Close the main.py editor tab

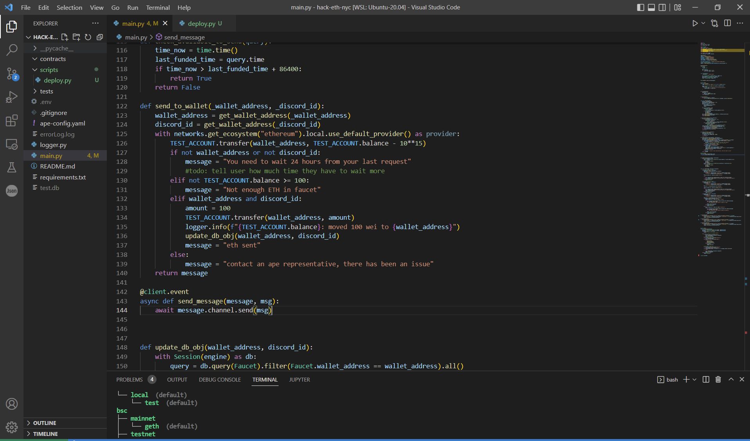click(x=165, y=23)
